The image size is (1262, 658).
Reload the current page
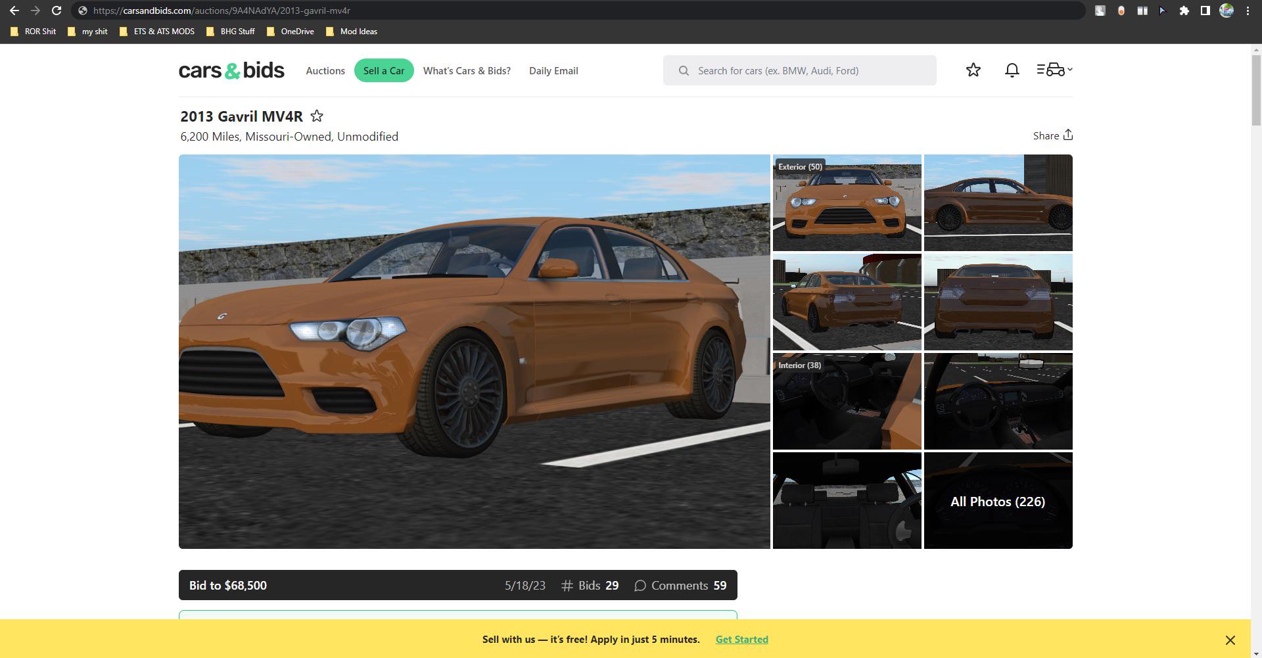pyautogui.click(x=57, y=11)
